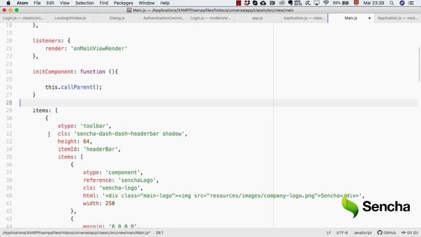The image size is (421, 237).
Task: Click the 'headerBar' itemId value
Action: (x=101, y=149)
